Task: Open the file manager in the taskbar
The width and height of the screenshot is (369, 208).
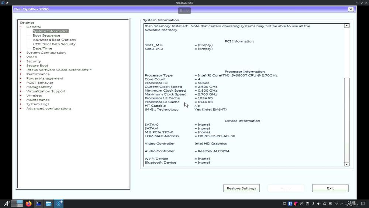Action: tap(48, 204)
